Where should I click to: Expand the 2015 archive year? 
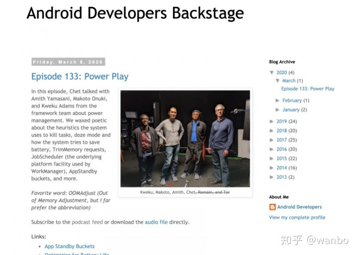pos(271,159)
